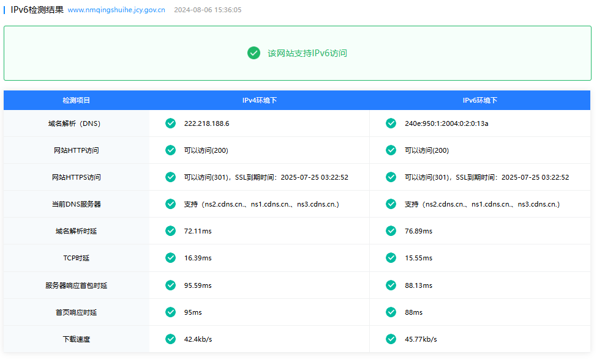Image resolution: width=605 pixels, height=360 pixels.
Task: Click the 检测项目 column header
Action: [77, 100]
